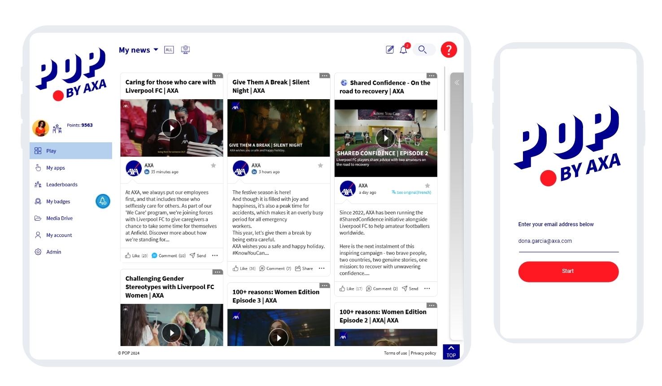Viewport: 662px width, 386px height.
Task: Star the Give Them A Break post
Action: click(x=320, y=166)
